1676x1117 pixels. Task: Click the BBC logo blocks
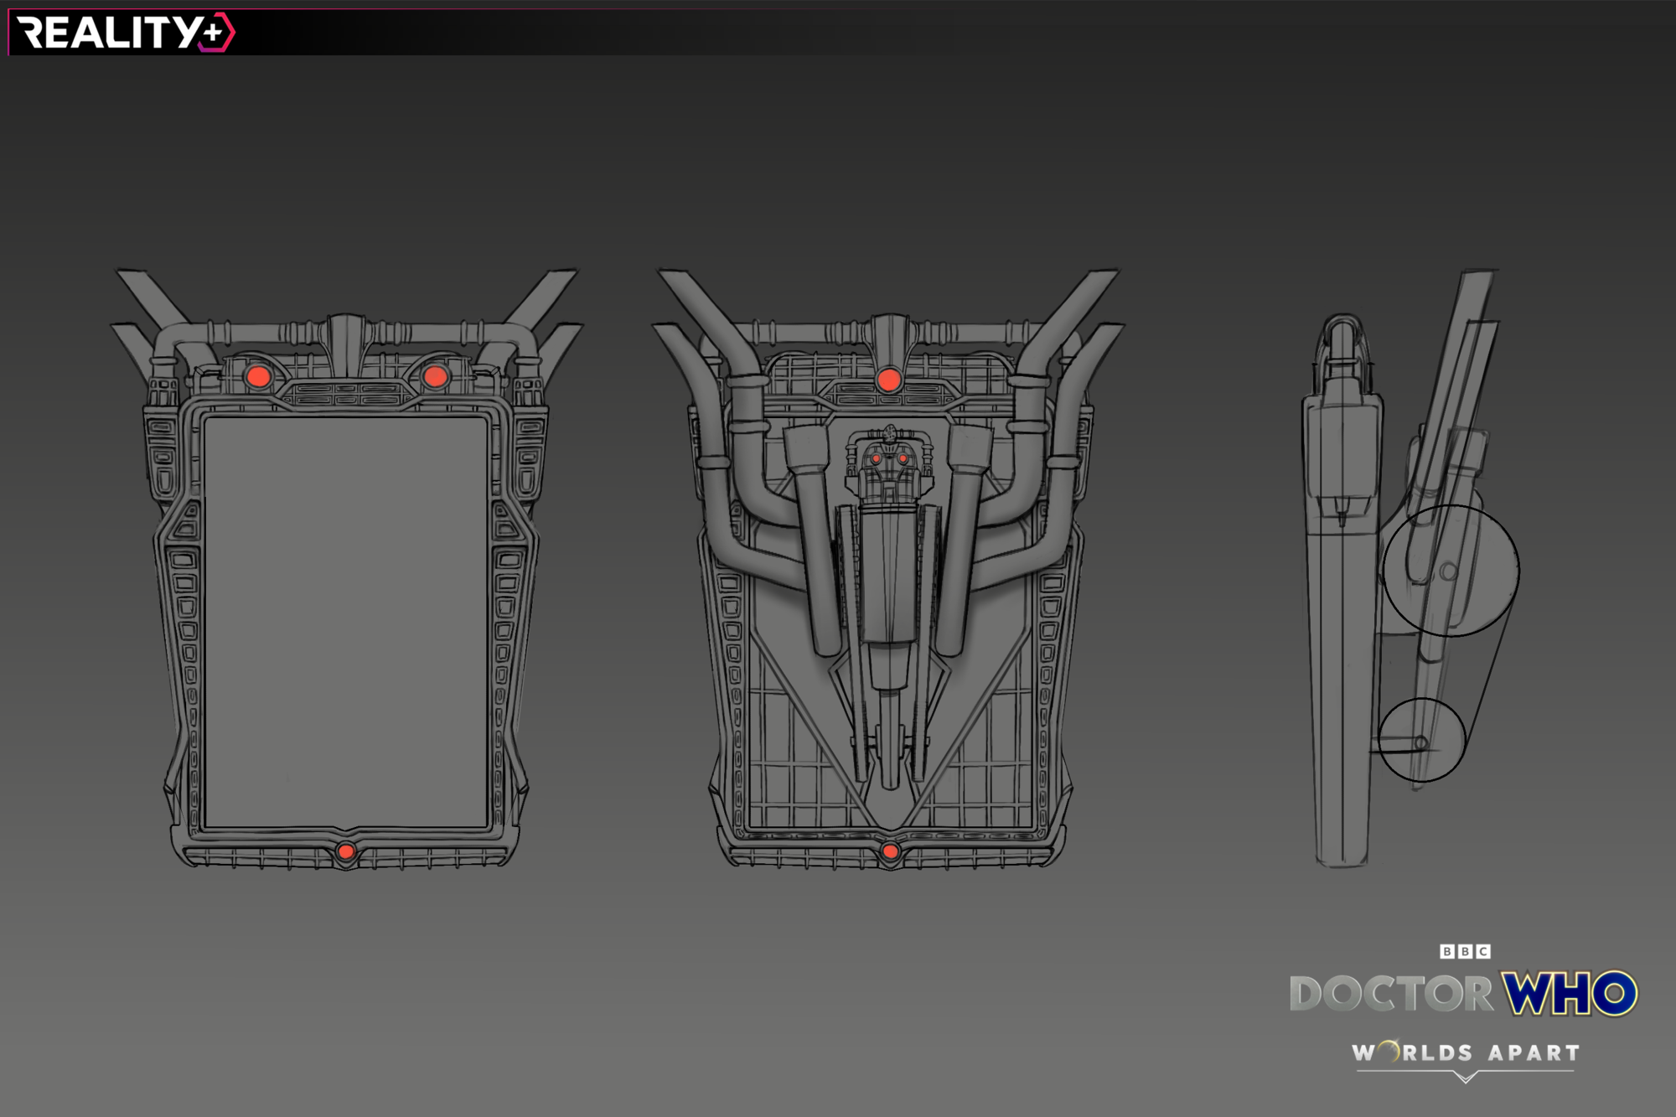point(1465,951)
